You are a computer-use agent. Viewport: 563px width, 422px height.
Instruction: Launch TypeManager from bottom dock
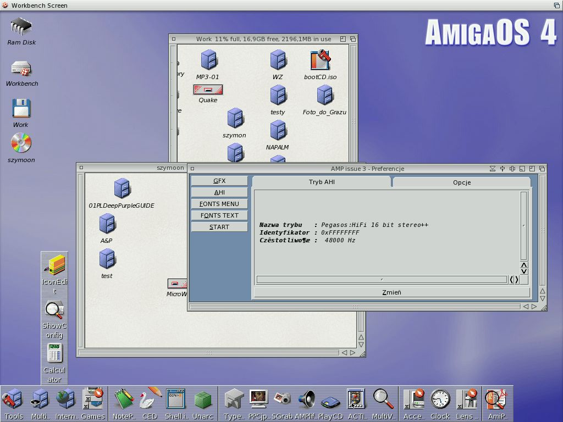[234, 404]
